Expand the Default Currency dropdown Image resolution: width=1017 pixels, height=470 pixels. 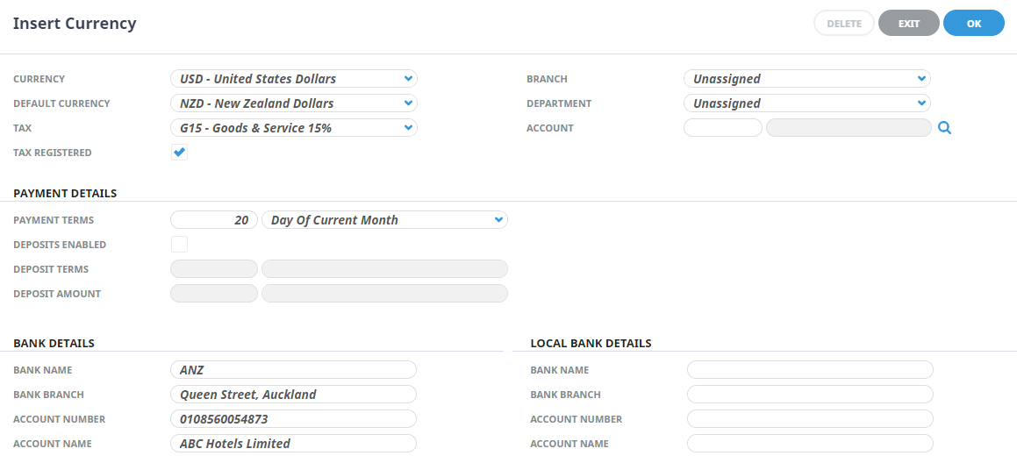point(293,103)
